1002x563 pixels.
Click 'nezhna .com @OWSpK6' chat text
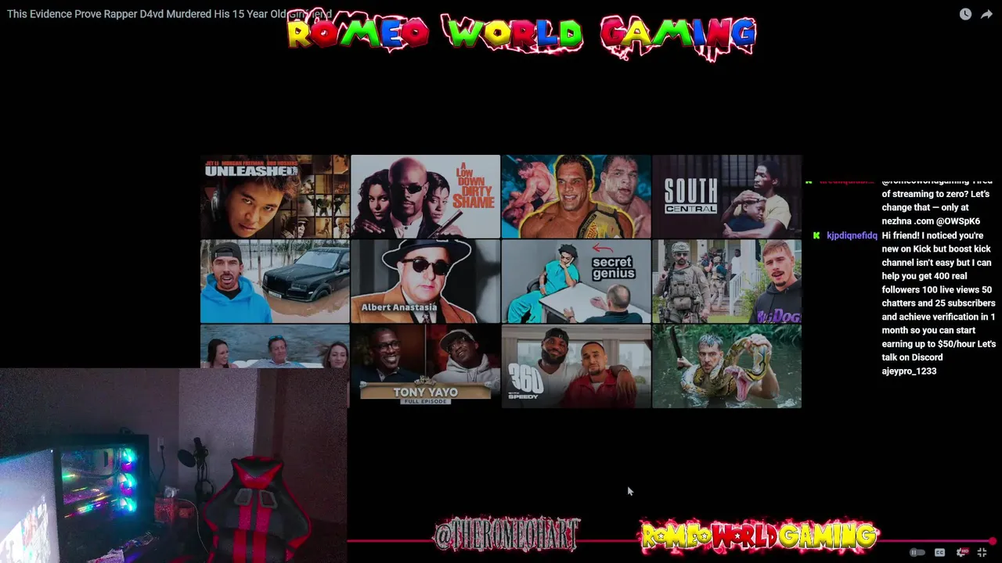[931, 221]
